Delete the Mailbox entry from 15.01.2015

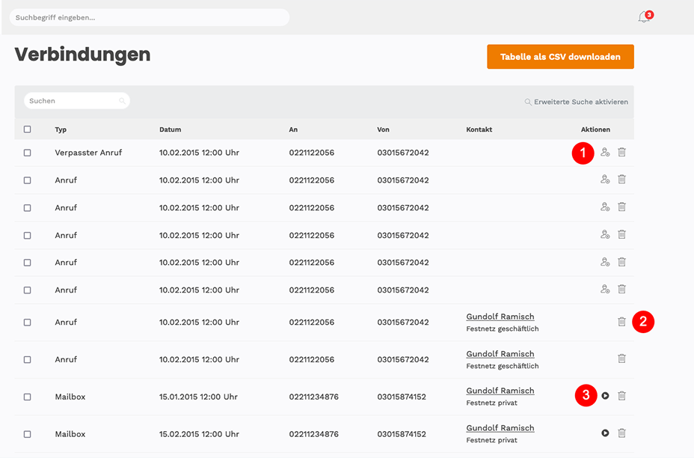tap(622, 396)
